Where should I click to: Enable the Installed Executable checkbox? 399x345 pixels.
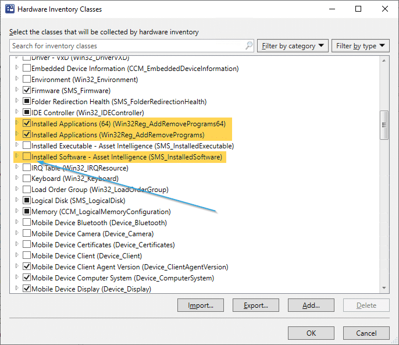tap(26, 146)
